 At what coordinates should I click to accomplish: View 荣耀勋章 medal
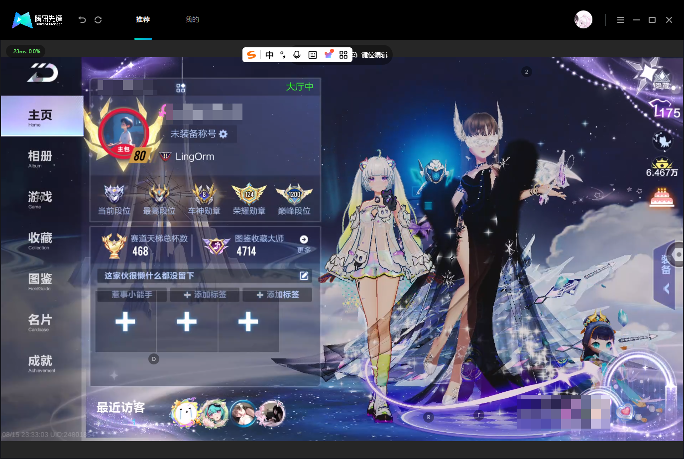click(x=249, y=199)
